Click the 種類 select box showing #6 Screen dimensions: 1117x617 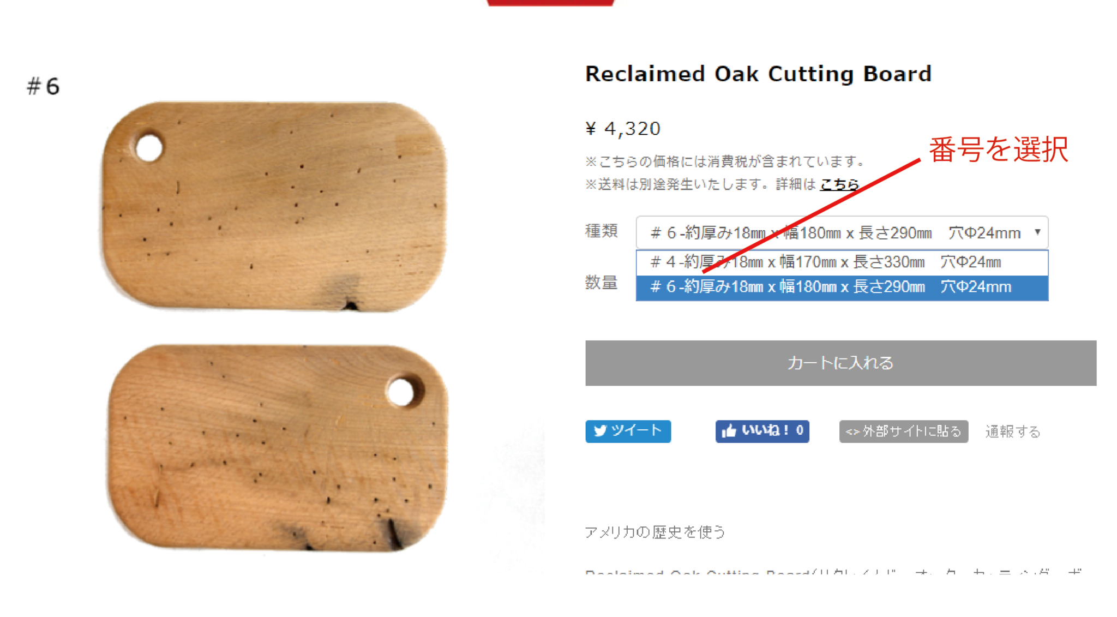tap(842, 233)
